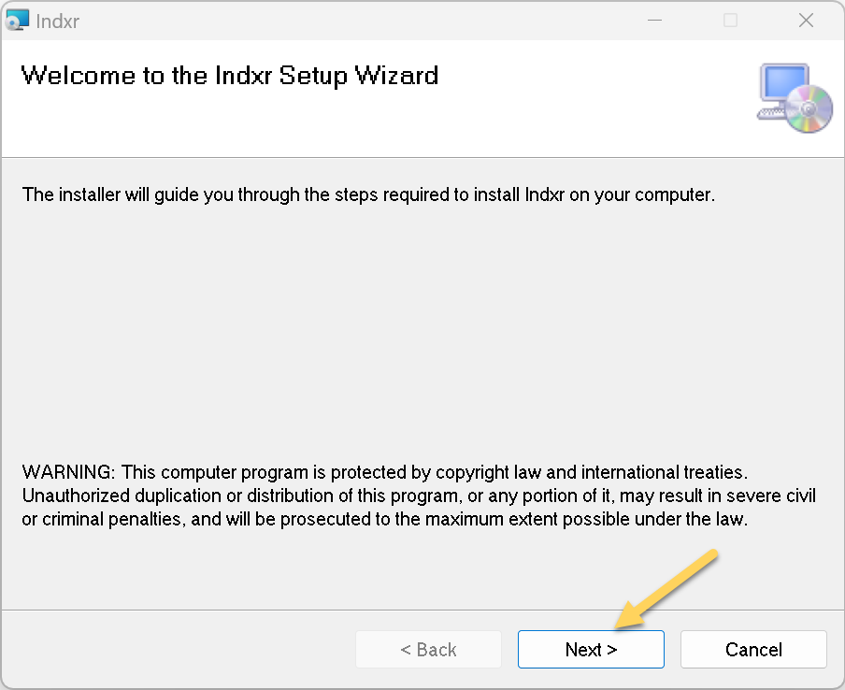Image resolution: width=845 pixels, height=690 pixels.
Task: Click the 'or criminal penalties' last warning line
Action: [385, 519]
